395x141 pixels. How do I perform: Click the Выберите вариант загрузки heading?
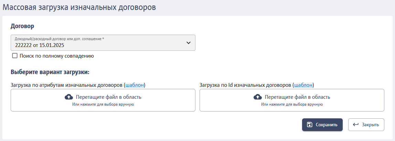pyautogui.click(x=50, y=72)
